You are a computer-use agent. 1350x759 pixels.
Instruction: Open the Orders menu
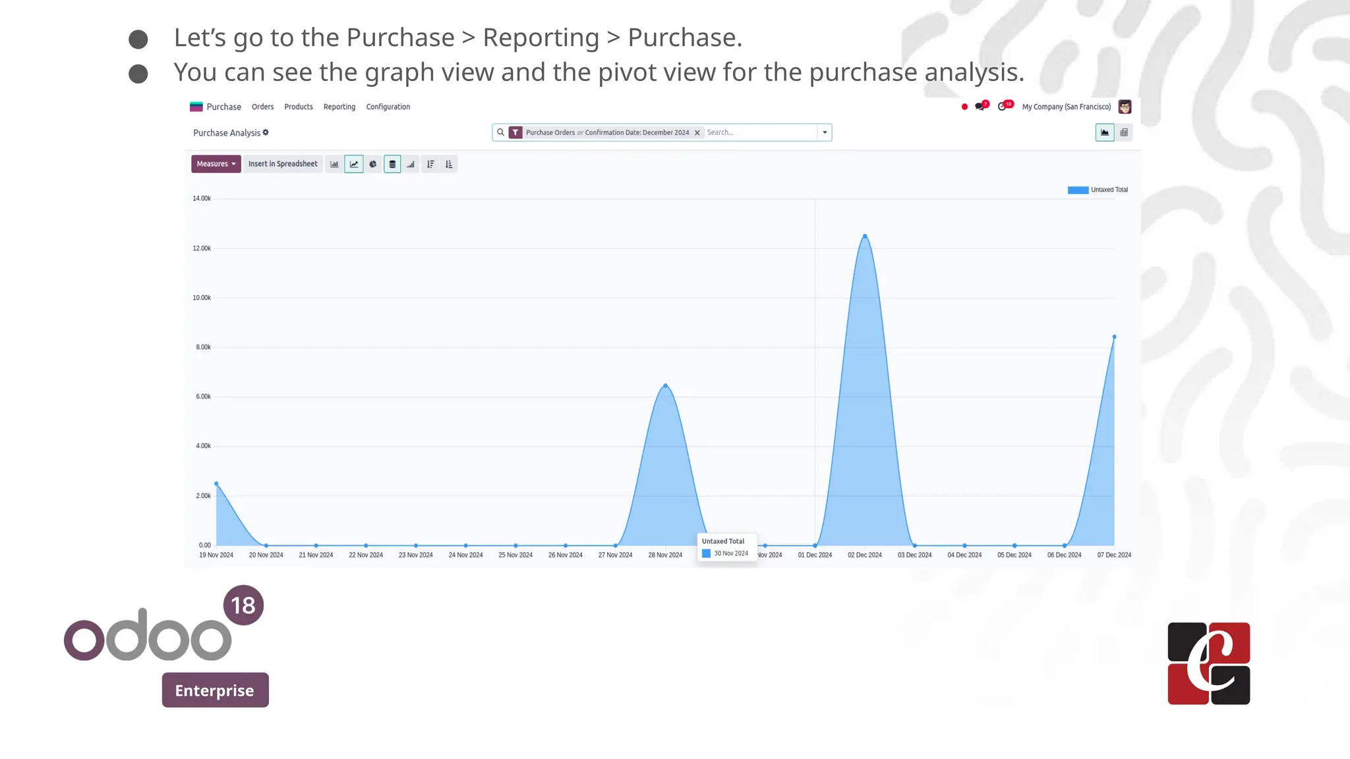262,107
